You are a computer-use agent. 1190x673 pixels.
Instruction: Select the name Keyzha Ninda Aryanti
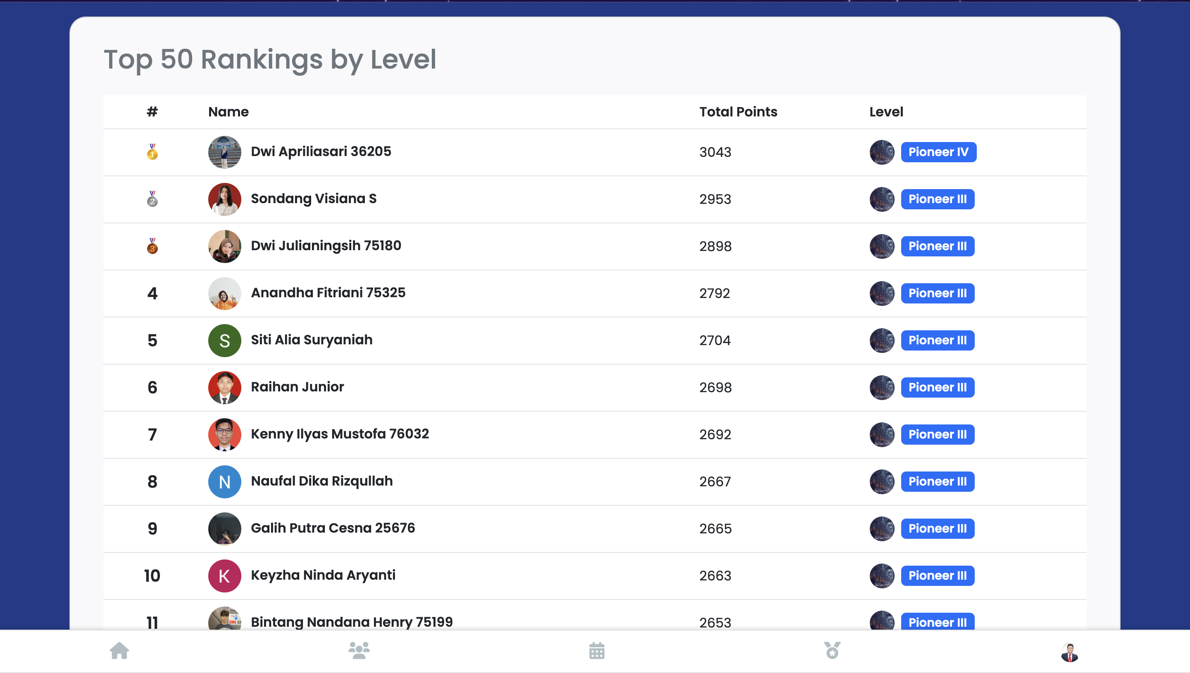point(323,576)
